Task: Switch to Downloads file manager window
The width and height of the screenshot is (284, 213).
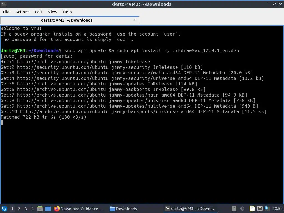Action: point(123,209)
